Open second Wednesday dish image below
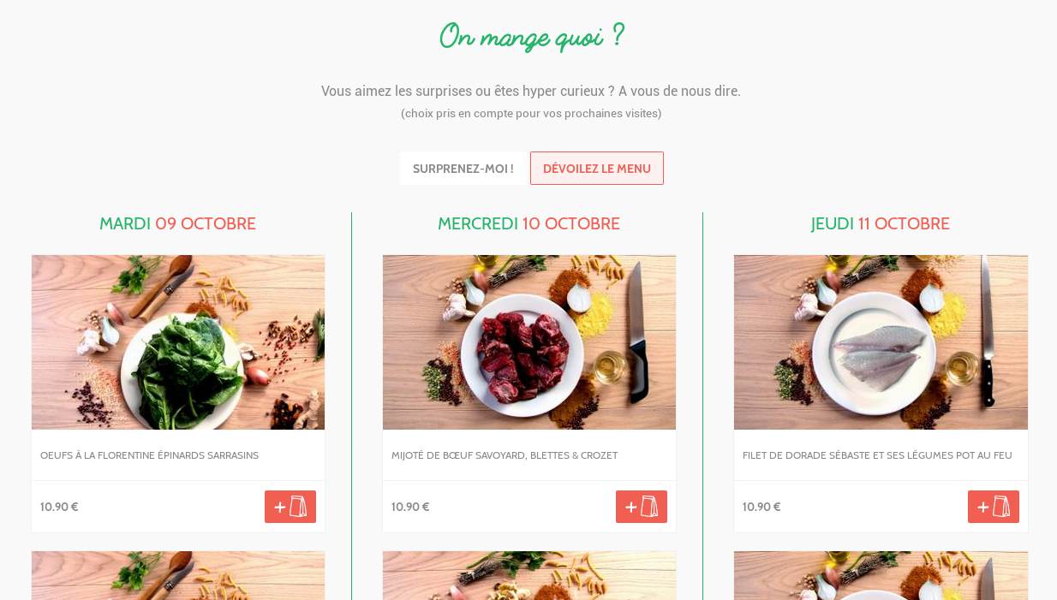Viewport: 1057px width, 600px height. [529, 575]
